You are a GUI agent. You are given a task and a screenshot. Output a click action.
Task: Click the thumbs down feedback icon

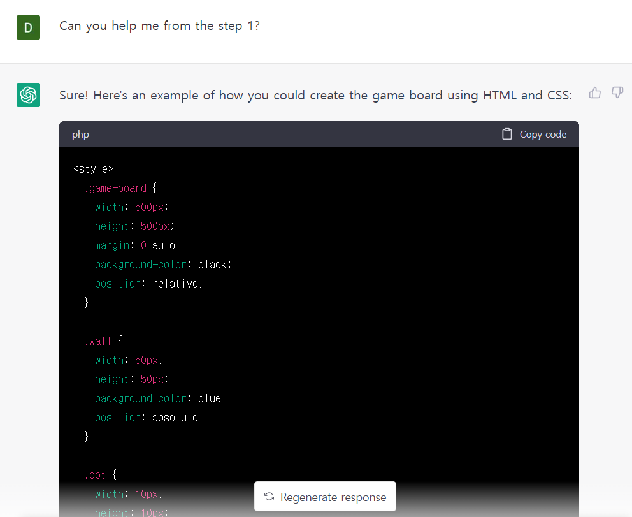pyautogui.click(x=617, y=93)
